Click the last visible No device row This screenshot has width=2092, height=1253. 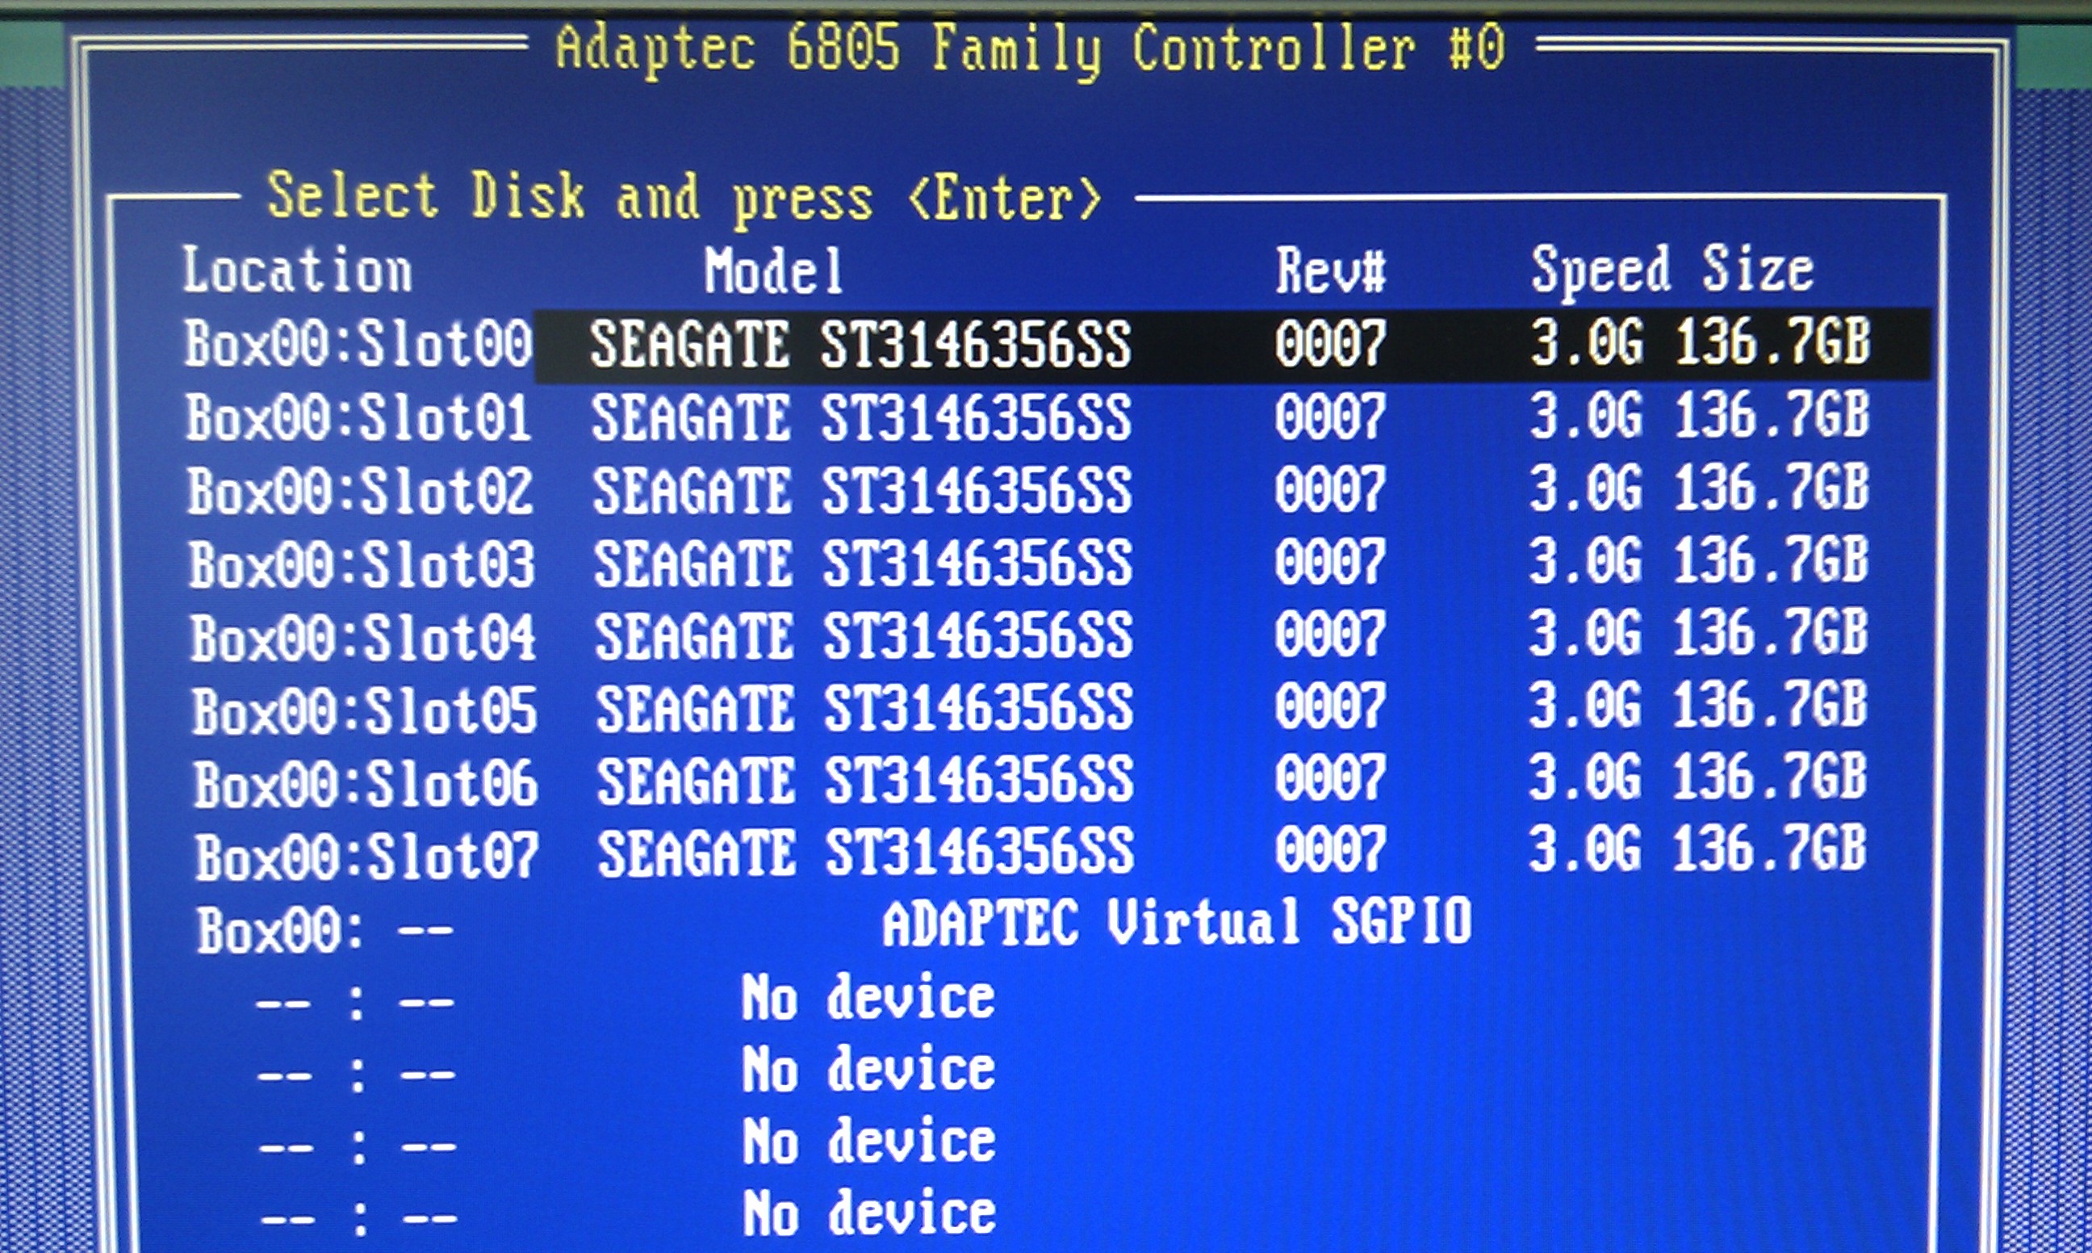(868, 1213)
